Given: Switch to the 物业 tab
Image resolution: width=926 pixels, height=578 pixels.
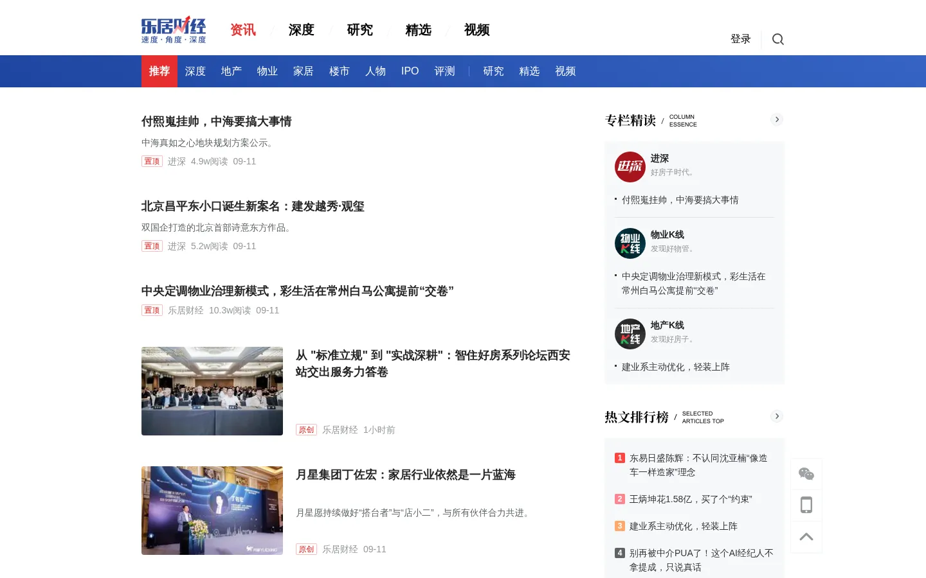Looking at the screenshot, I should (268, 71).
